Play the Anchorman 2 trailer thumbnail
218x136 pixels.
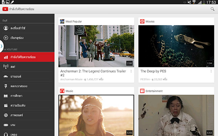point(96,46)
